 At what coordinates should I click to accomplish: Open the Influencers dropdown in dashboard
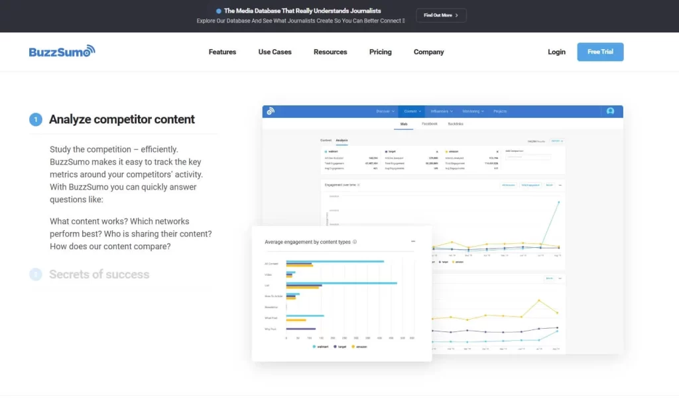click(x=441, y=111)
